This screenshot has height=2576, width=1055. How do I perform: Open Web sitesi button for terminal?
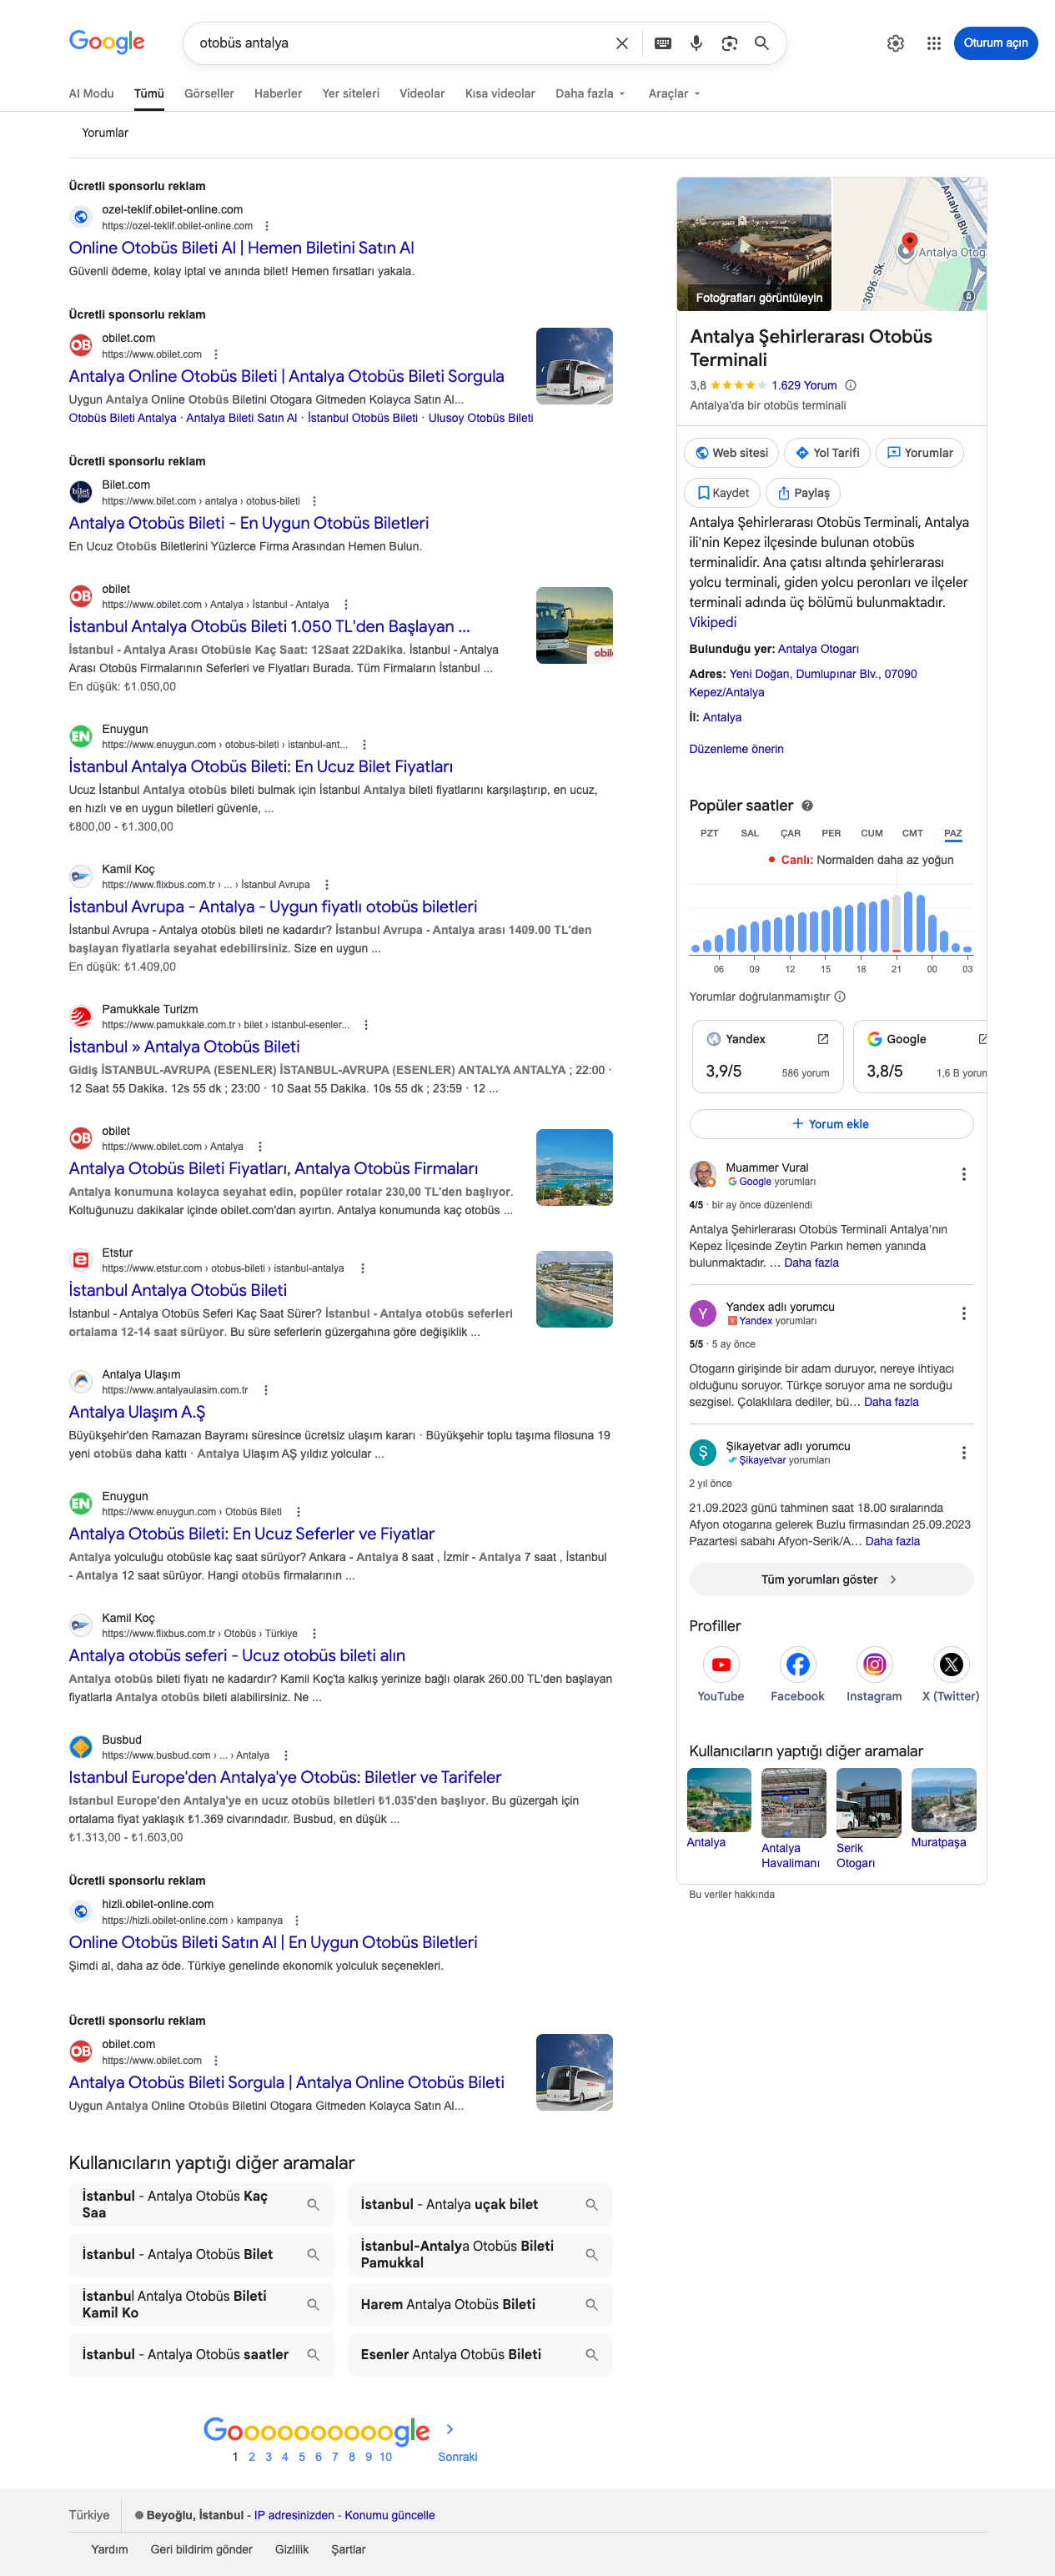click(732, 453)
